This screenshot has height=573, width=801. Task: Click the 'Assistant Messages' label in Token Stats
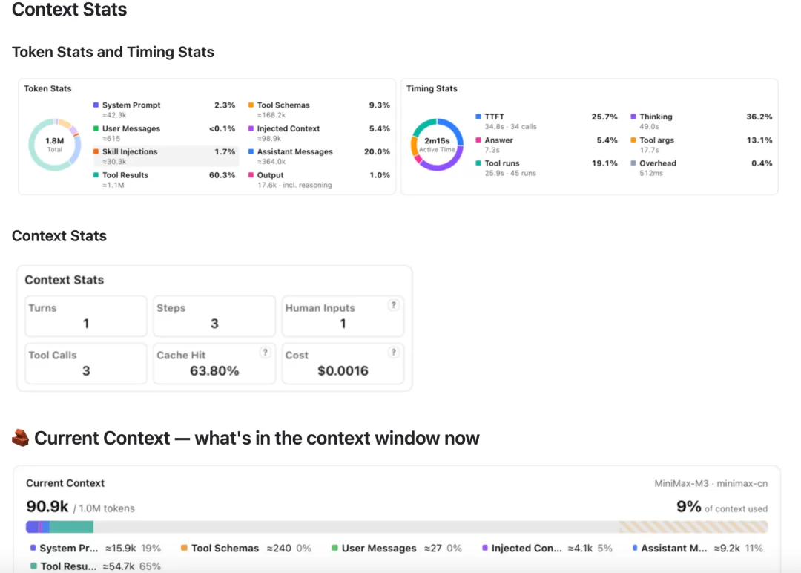[x=294, y=152]
